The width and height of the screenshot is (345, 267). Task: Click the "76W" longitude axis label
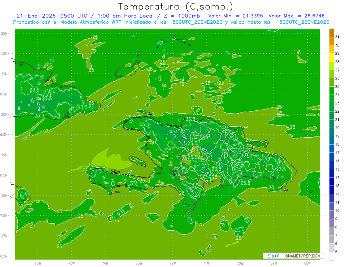(x=38, y=263)
